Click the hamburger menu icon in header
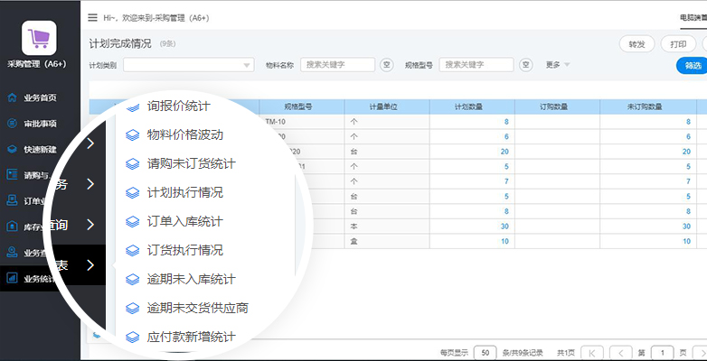This screenshot has width=707, height=361. coord(92,17)
